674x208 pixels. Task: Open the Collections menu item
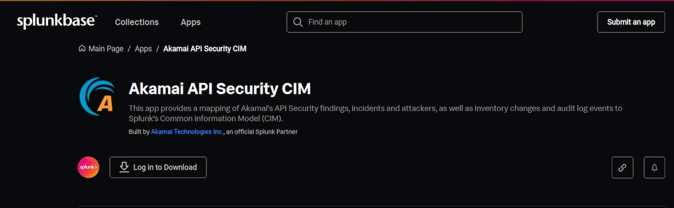[137, 22]
